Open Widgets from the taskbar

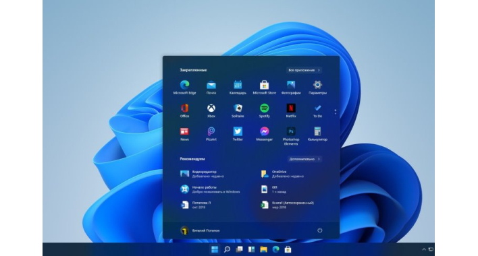coord(251,249)
